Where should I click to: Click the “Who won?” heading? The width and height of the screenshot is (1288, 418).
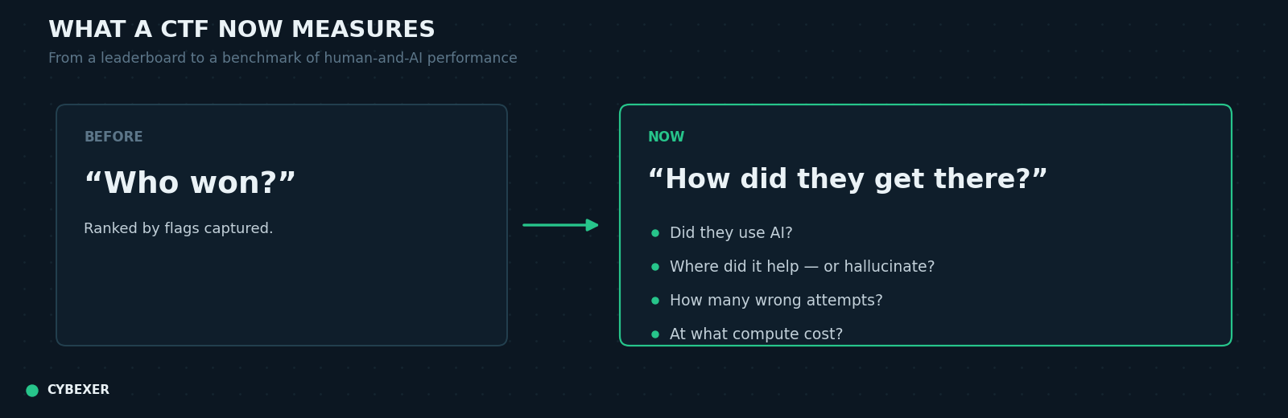pyautogui.click(x=190, y=183)
